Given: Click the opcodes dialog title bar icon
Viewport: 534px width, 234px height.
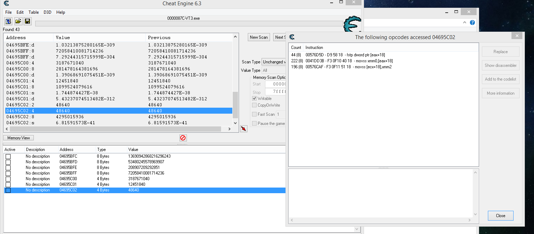Looking at the screenshot, I should pos(292,37).
